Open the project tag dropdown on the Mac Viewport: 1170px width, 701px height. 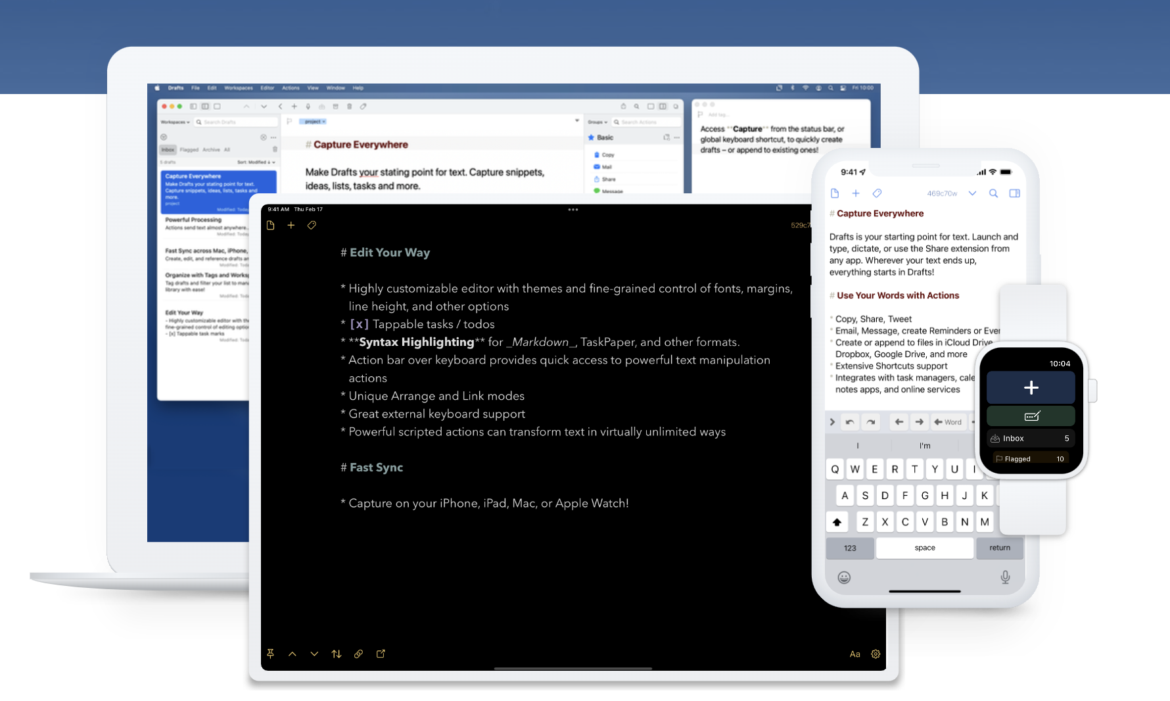click(x=313, y=122)
